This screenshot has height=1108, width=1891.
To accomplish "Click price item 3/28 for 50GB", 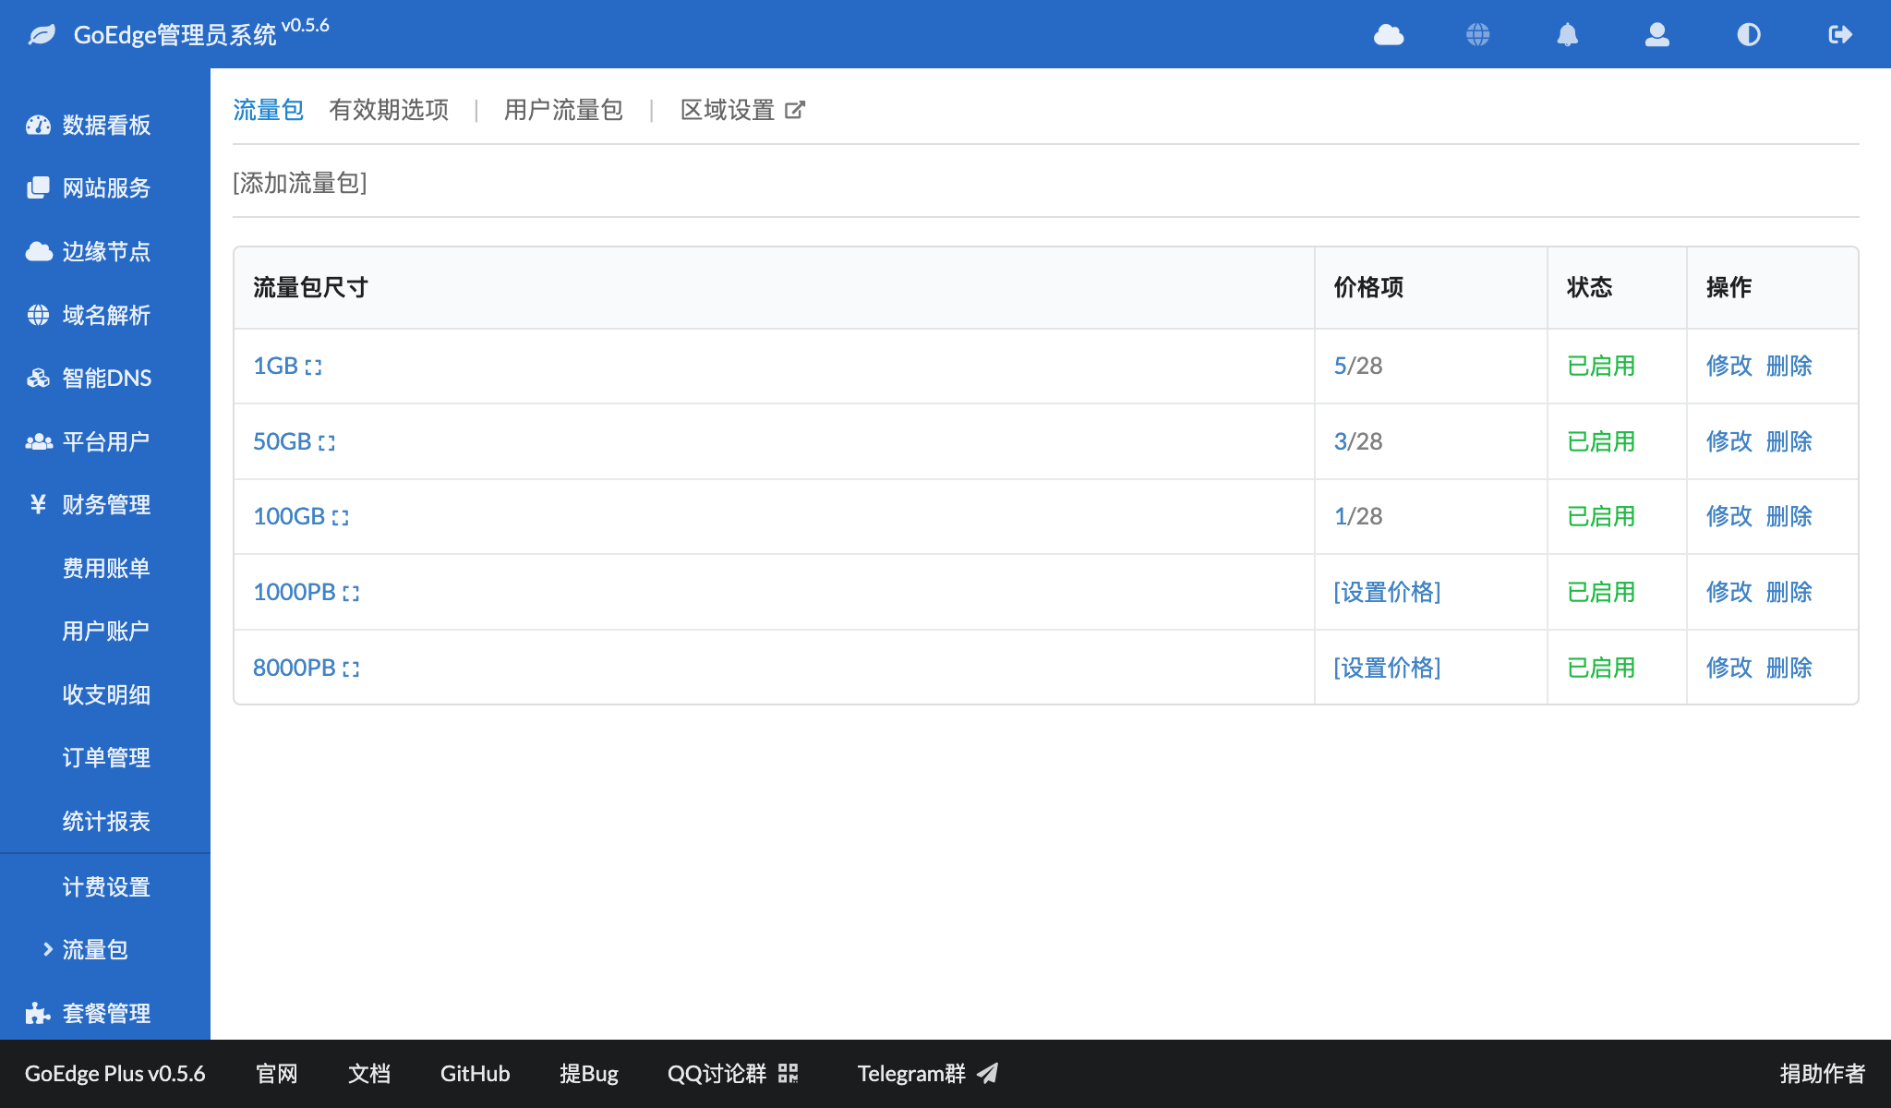I will click(1358, 442).
